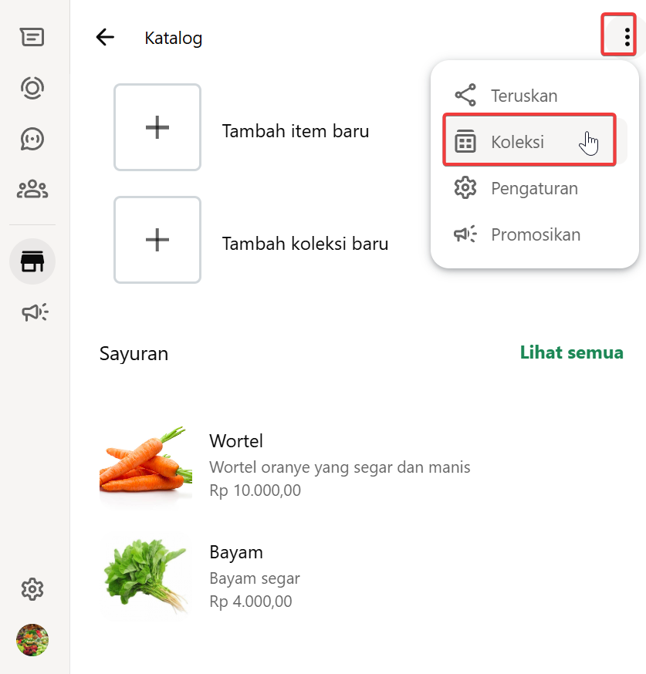Open the Chats icon in sidebar
The image size is (646, 674).
(x=32, y=37)
